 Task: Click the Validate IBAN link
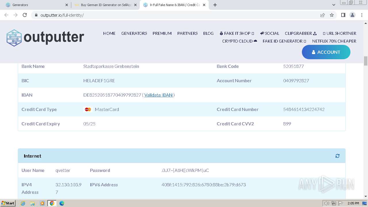(x=158, y=95)
